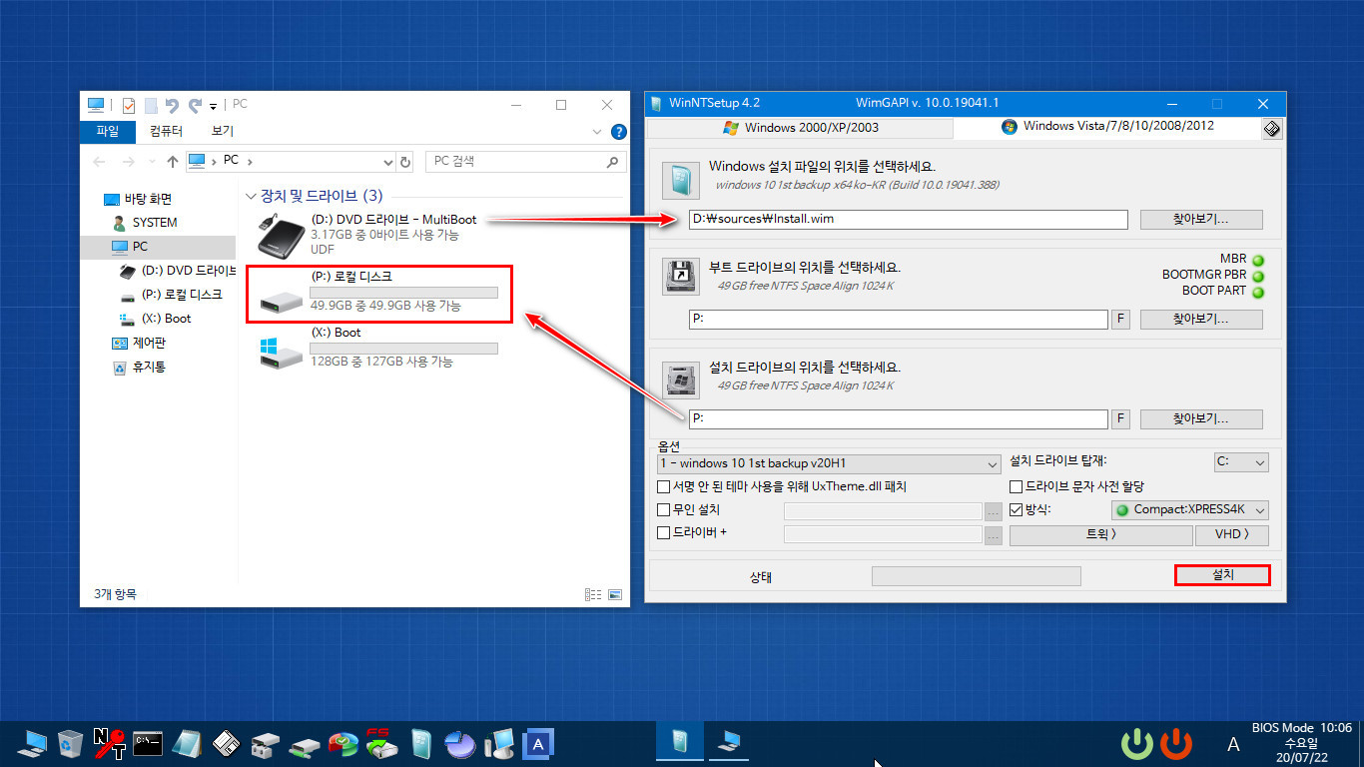This screenshot has width=1364, height=767.
Task: Enable 드라이버 + checkbox
Action: tap(663, 532)
